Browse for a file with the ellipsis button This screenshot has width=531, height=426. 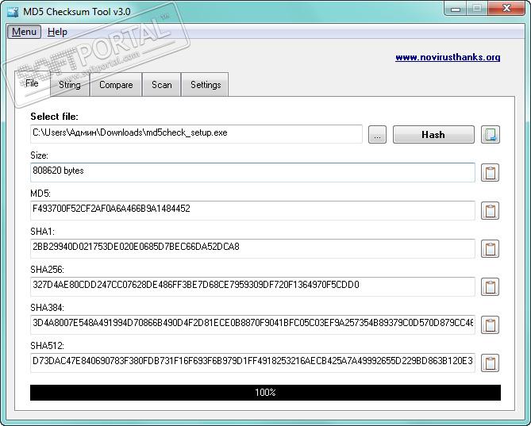pos(377,135)
